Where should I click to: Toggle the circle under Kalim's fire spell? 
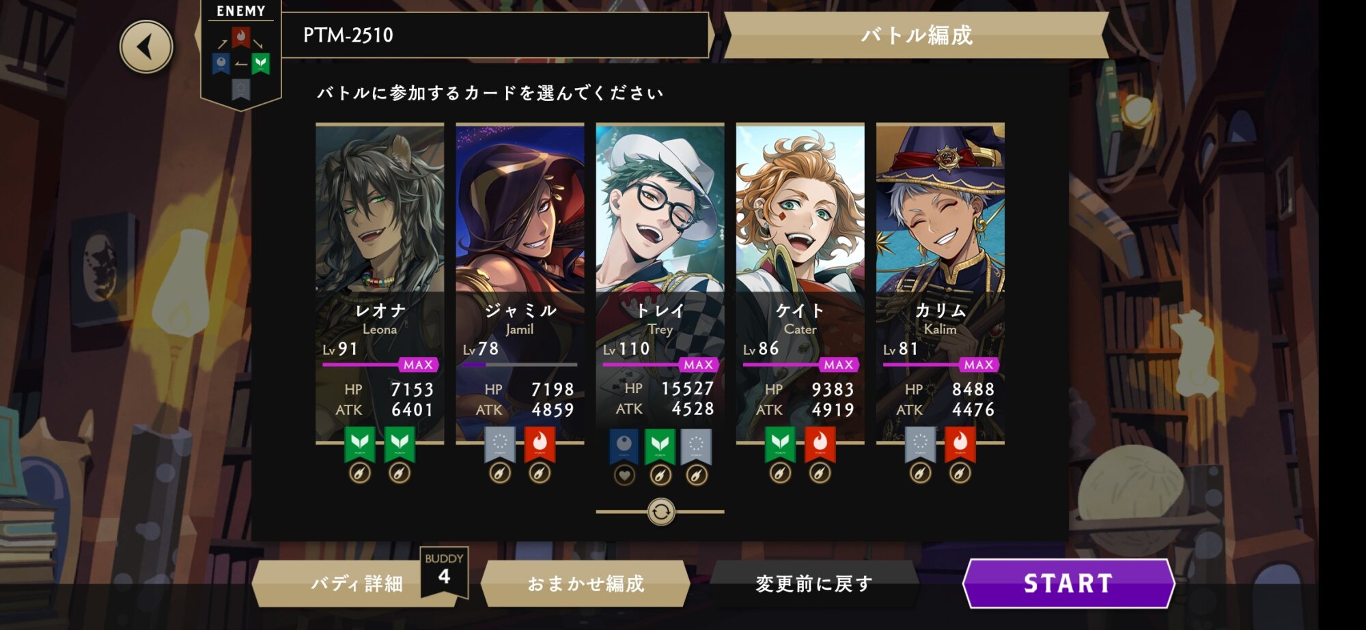960,473
